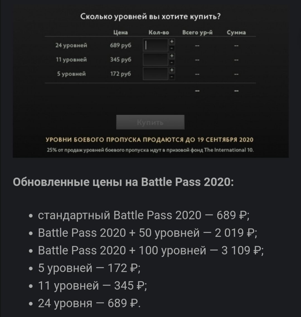This screenshot has width=301, height=317.
Task: Click the quantity field next to 345 руб
Action: pyautogui.click(x=156, y=59)
